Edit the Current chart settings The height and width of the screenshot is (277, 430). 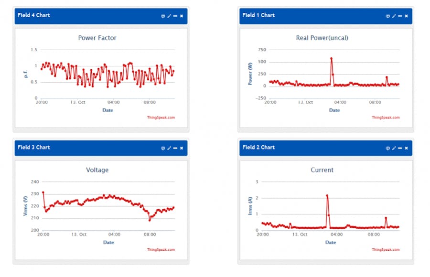394,148
